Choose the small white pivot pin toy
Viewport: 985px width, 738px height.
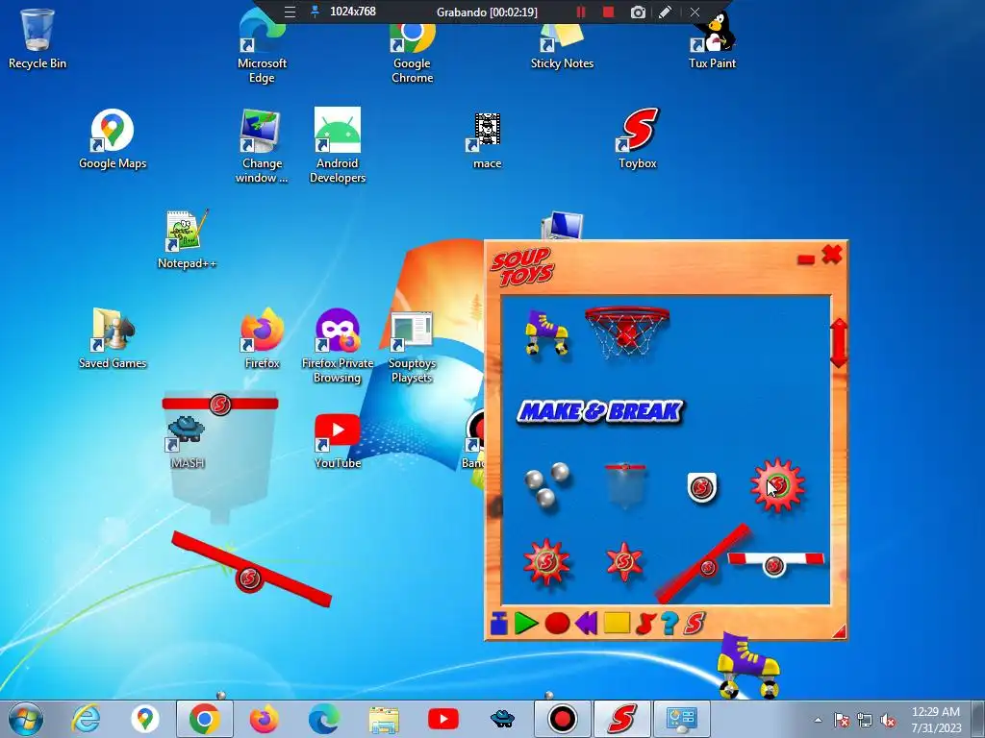(701, 487)
